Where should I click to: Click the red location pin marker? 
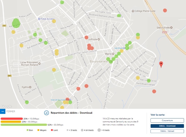pos(161,64)
